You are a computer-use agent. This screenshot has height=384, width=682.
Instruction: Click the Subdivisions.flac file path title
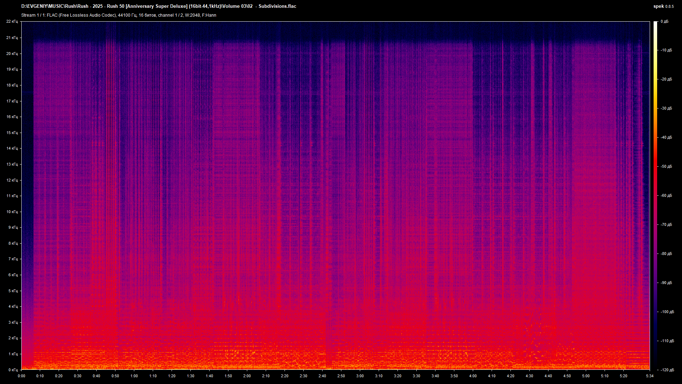[158, 6]
